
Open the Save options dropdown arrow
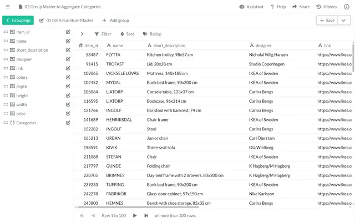(x=344, y=21)
